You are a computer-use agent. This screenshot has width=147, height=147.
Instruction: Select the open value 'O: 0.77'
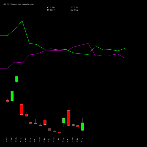coord(51,10)
